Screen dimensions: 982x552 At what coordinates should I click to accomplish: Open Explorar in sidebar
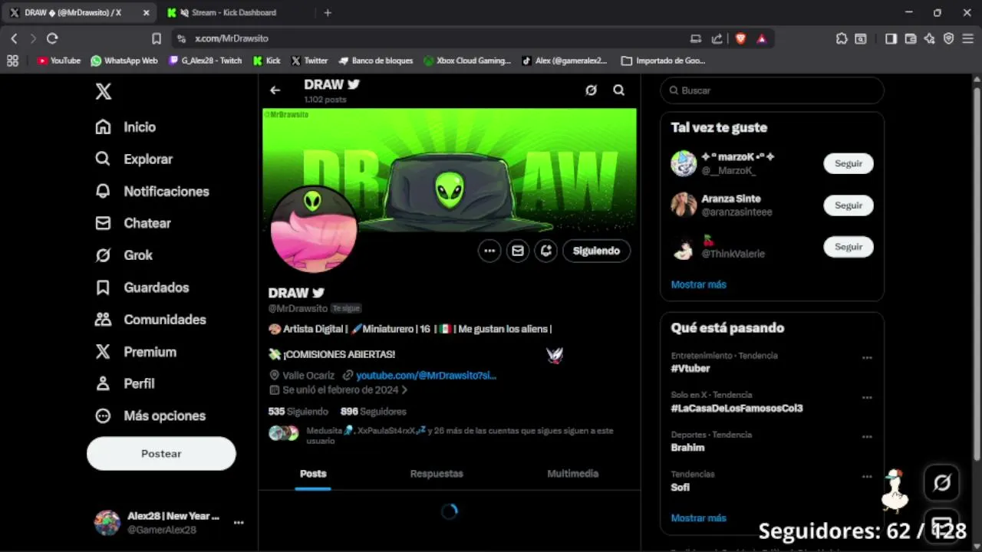coord(133,159)
